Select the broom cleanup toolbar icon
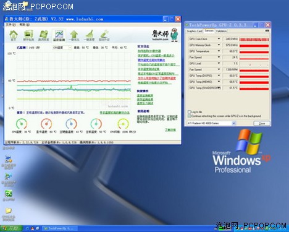Viewport: 289px width, 232px height. (x=89, y=35)
